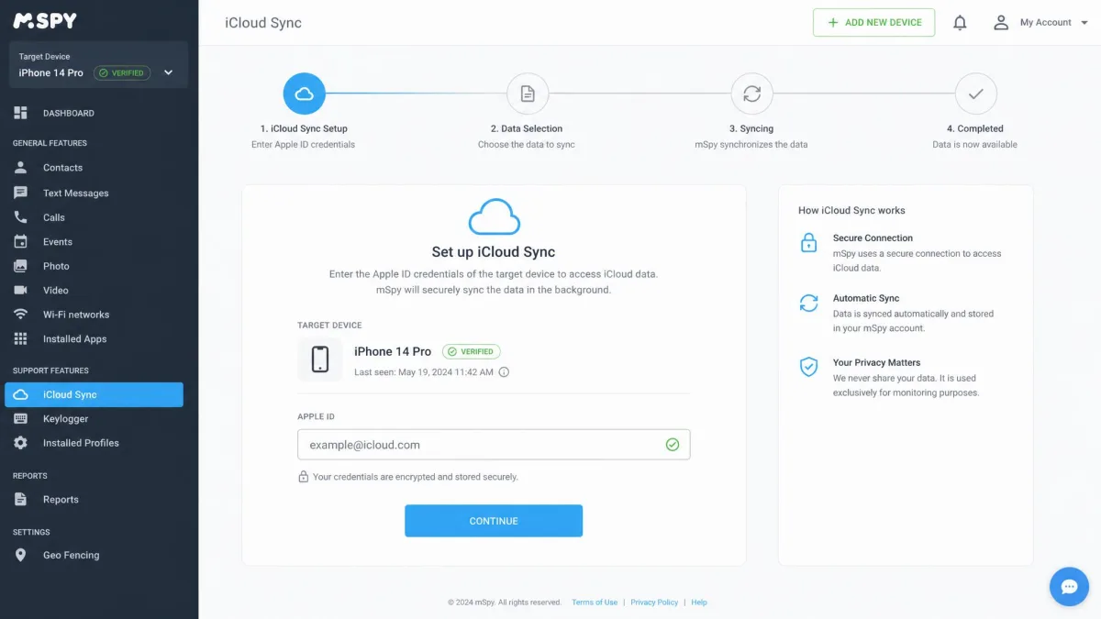
Task: Click the Geo Fencing pin icon
Action: [20, 555]
